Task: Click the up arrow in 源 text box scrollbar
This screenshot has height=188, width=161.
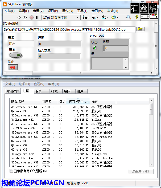Action: (126, 60)
